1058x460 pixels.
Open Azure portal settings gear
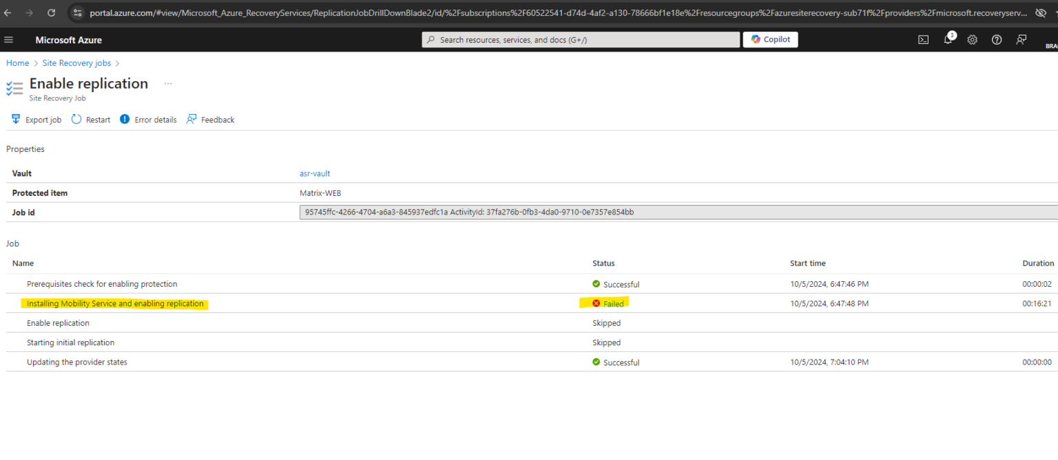point(972,39)
